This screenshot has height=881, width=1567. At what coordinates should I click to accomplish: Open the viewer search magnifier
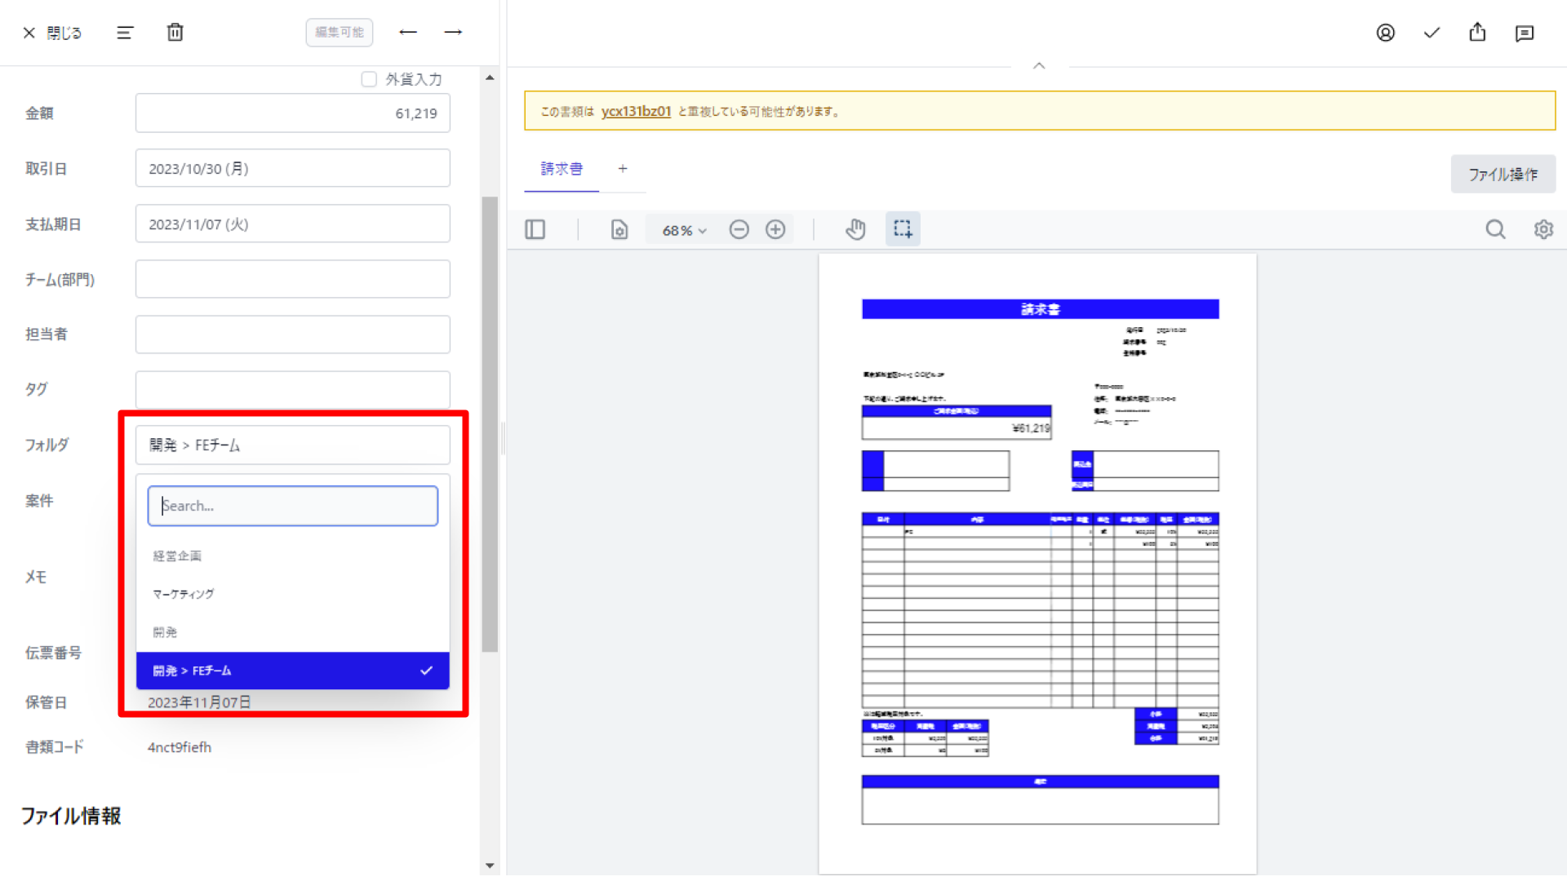tap(1495, 230)
